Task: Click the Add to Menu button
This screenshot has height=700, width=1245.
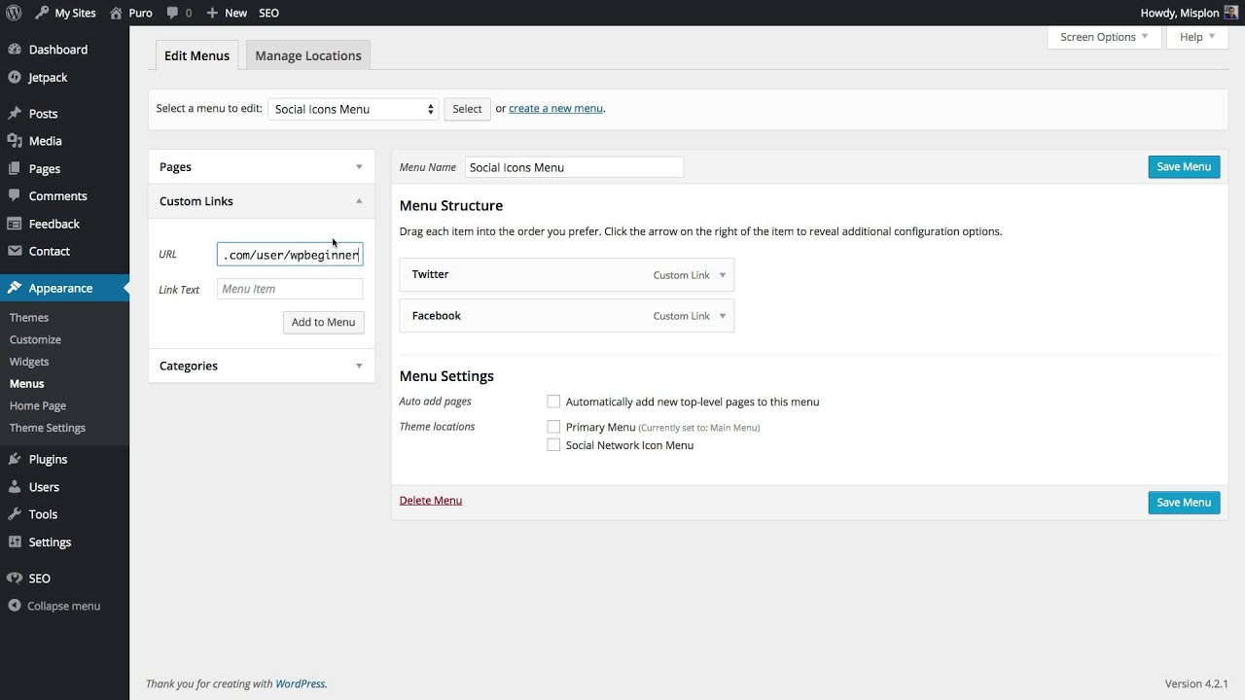Action: (x=323, y=322)
